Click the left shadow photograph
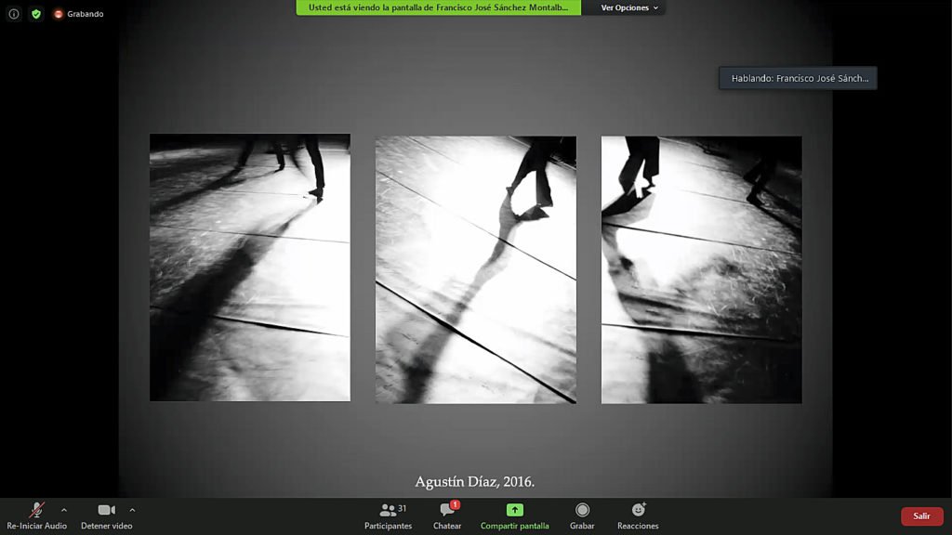Image resolution: width=952 pixels, height=535 pixels. pyautogui.click(x=250, y=267)
